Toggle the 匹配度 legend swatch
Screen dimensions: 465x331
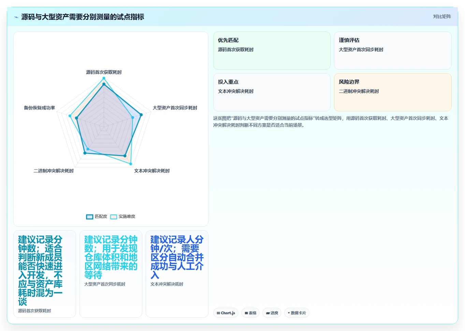click(x=90, y=217)
